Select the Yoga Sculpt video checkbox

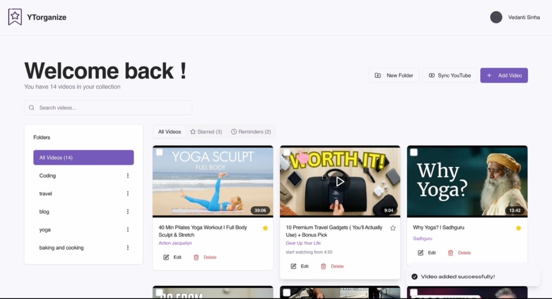[x=159, y=152]
